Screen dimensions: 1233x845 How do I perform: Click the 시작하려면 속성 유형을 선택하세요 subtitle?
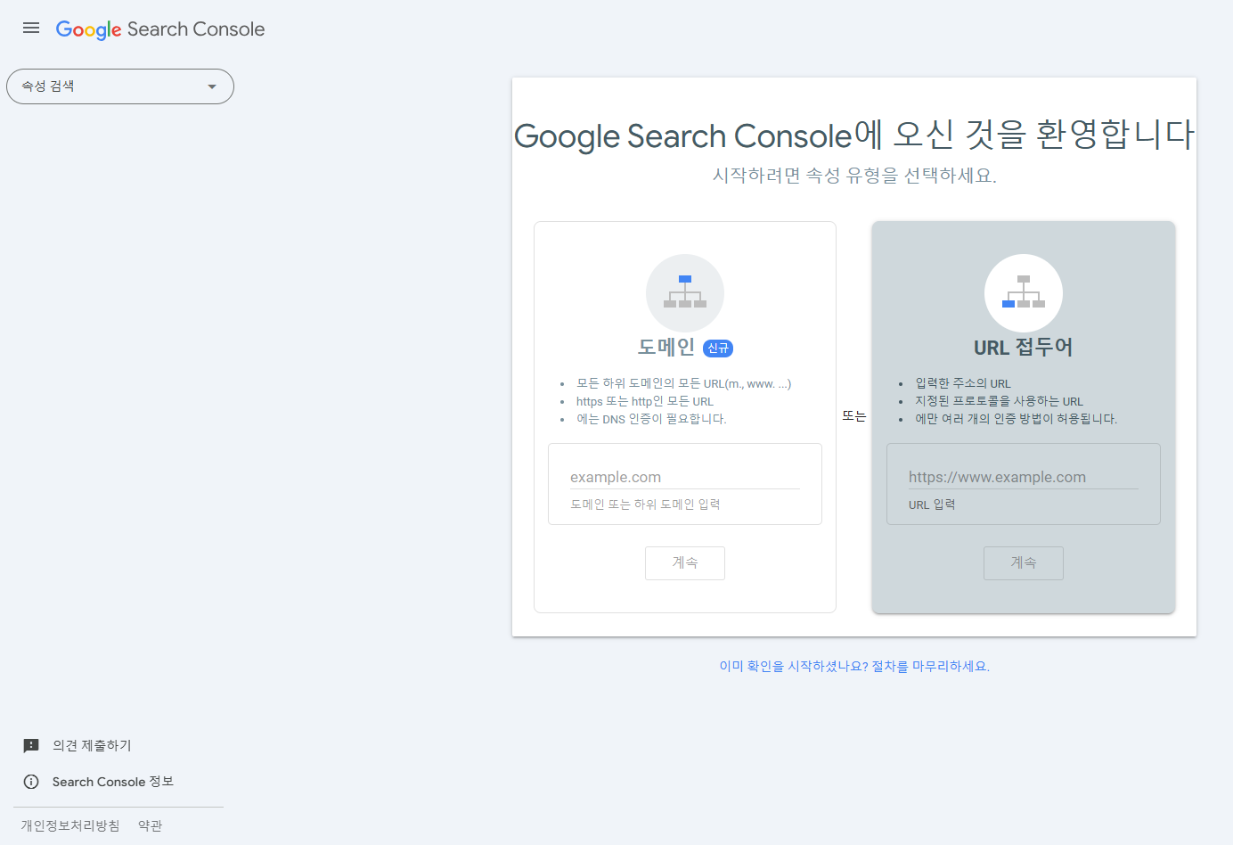click(x=854, y=176)
